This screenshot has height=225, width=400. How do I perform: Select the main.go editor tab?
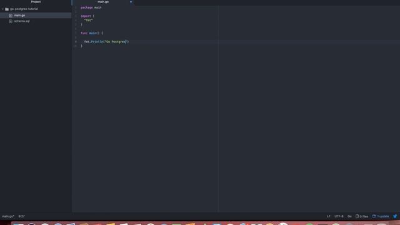pyautogui.click(x=103, y=2)
